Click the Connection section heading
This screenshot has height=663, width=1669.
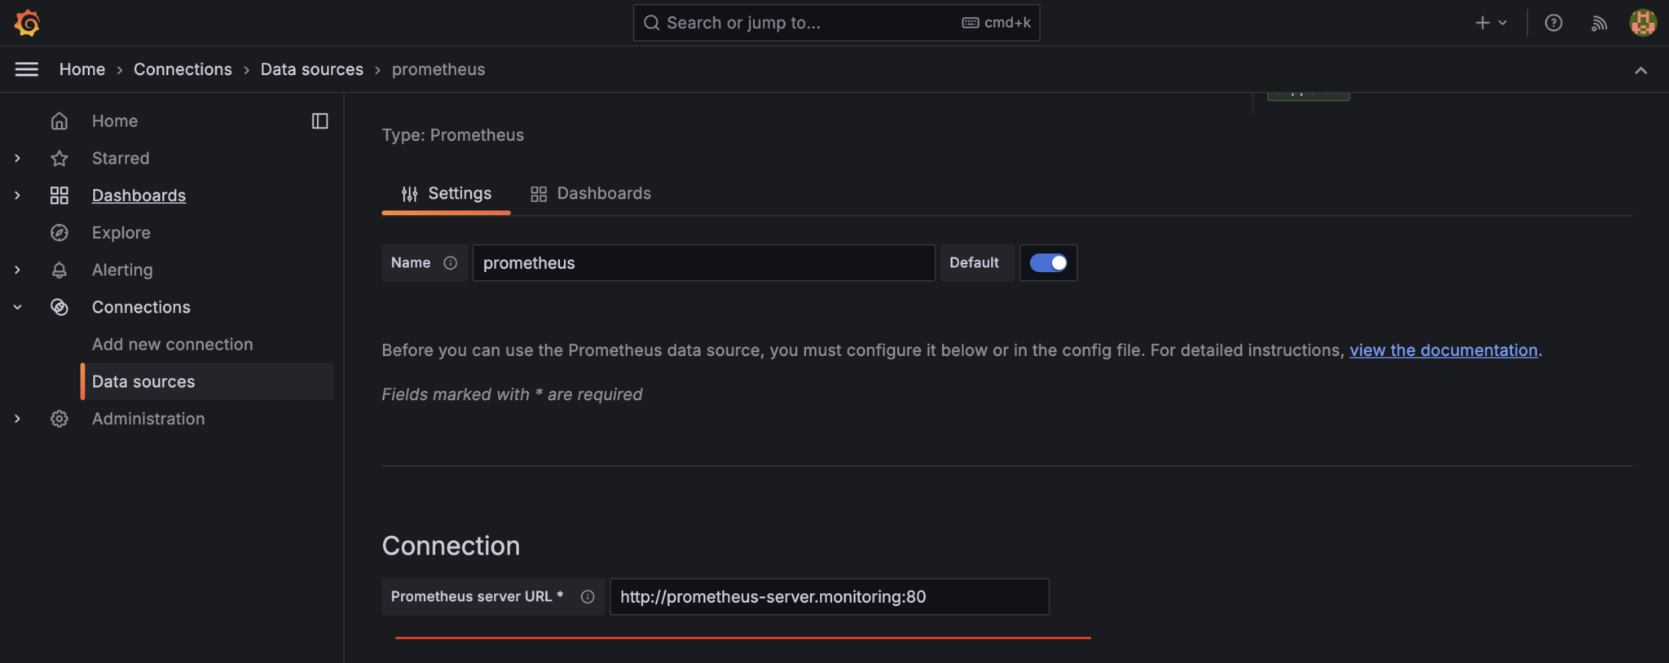[x=451, y=546]
